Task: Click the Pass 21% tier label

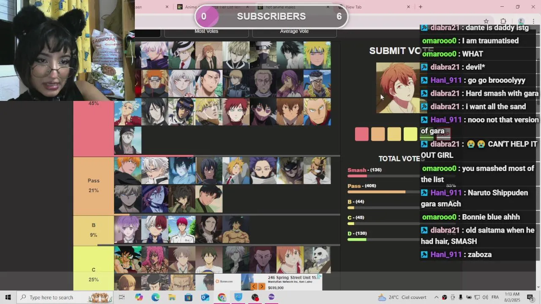Action: [x=93, y=186]
